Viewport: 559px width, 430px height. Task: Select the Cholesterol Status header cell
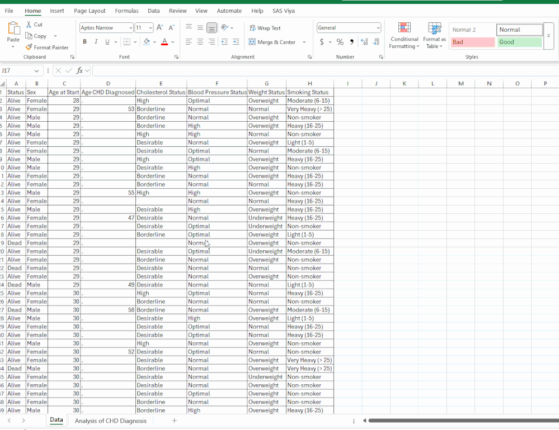coord(161,92)
